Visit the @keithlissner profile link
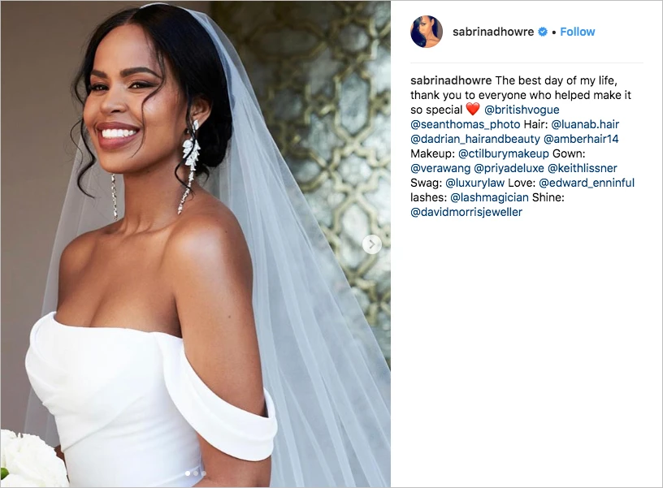The width and height of the screenshot is (663, 488). coord(583,168)
